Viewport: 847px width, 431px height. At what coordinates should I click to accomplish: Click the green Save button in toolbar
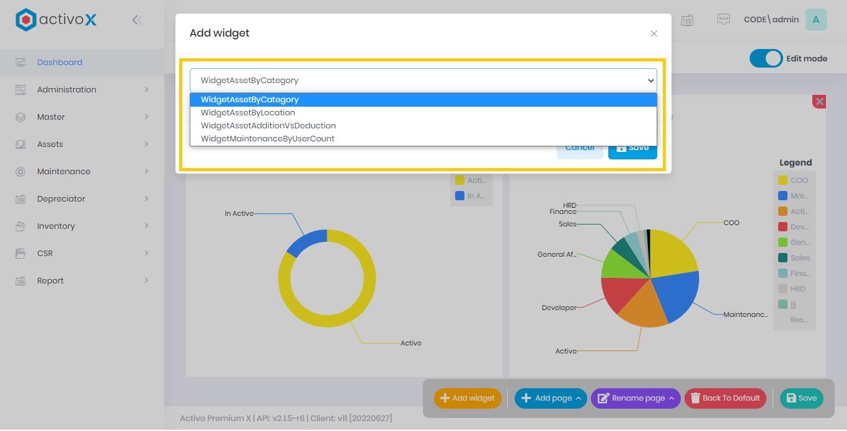[800, 398]
